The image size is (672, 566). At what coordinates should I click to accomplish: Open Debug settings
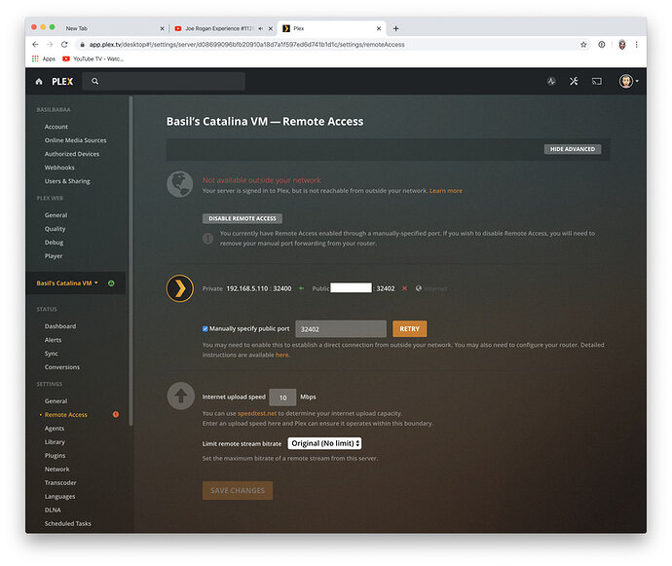(x=54, y=243)
